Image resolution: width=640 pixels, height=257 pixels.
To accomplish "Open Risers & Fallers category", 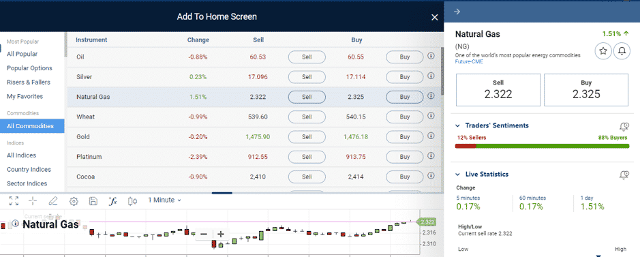I will point(29,82).
